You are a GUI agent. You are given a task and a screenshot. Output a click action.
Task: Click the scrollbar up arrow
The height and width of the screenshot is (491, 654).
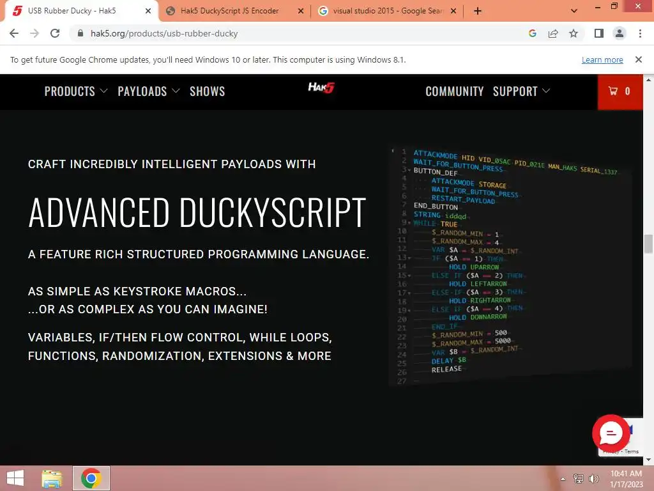648,79
